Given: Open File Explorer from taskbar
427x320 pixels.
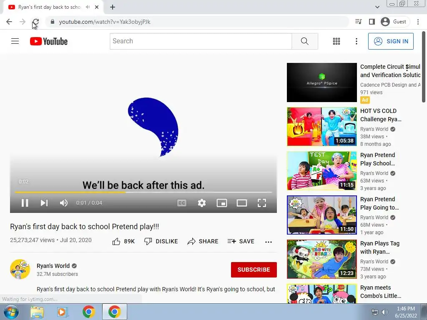Looking at the screenshot, I should point(37,312).
